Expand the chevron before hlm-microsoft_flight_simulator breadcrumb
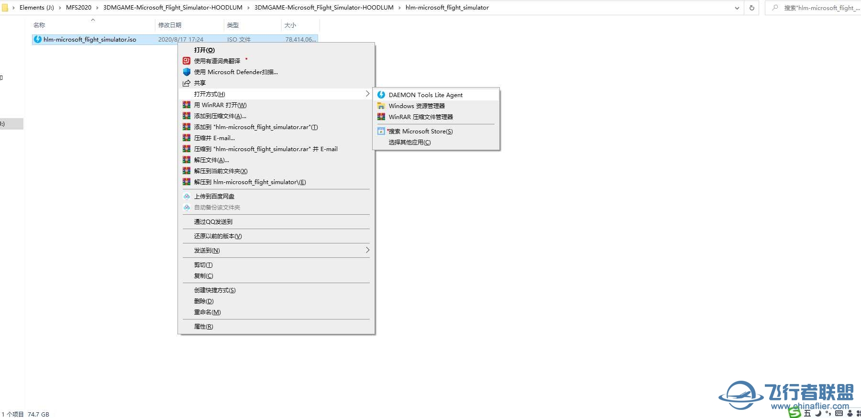Image resolution: width=861 pixels, height=418 pixels. pyautogui.click(x=399, y=8)
